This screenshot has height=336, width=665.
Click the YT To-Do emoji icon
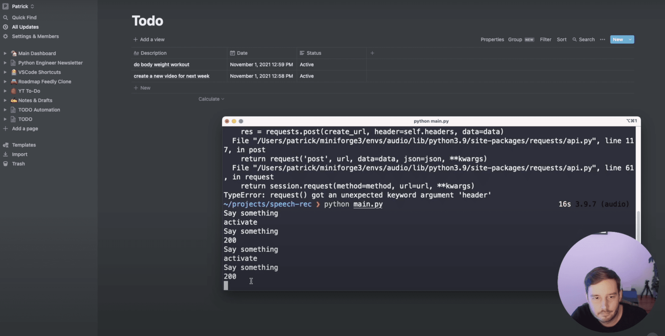[14, 91]
